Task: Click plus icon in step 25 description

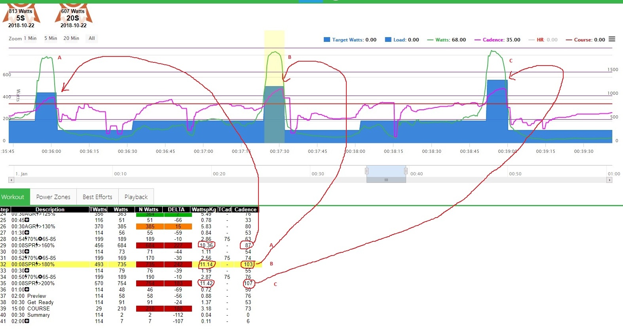Action: 27,220
